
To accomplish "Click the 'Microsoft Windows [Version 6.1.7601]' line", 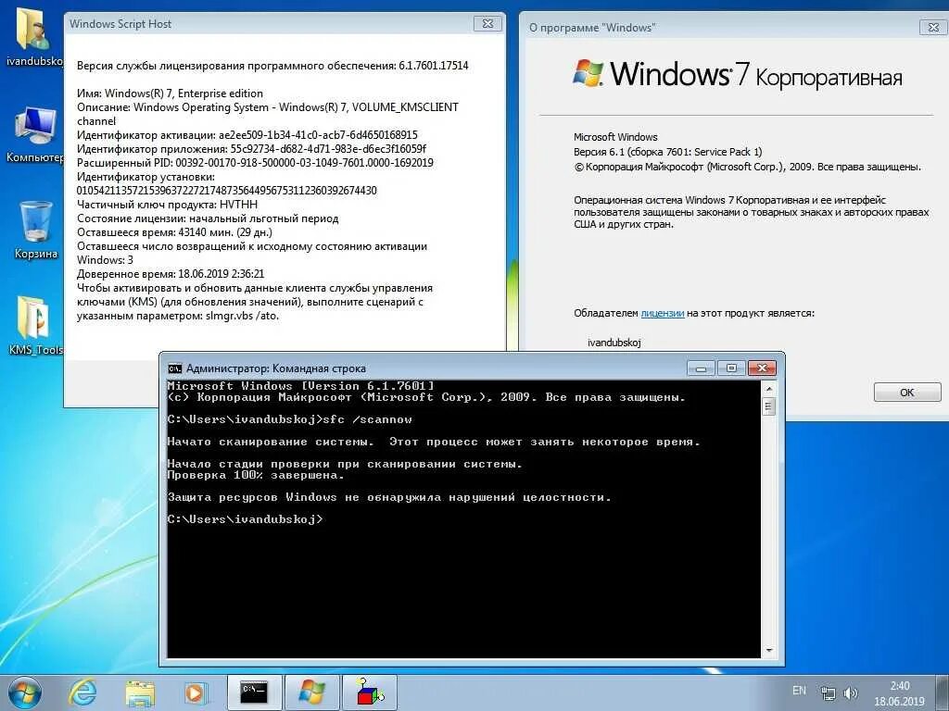I will (301, 386).
